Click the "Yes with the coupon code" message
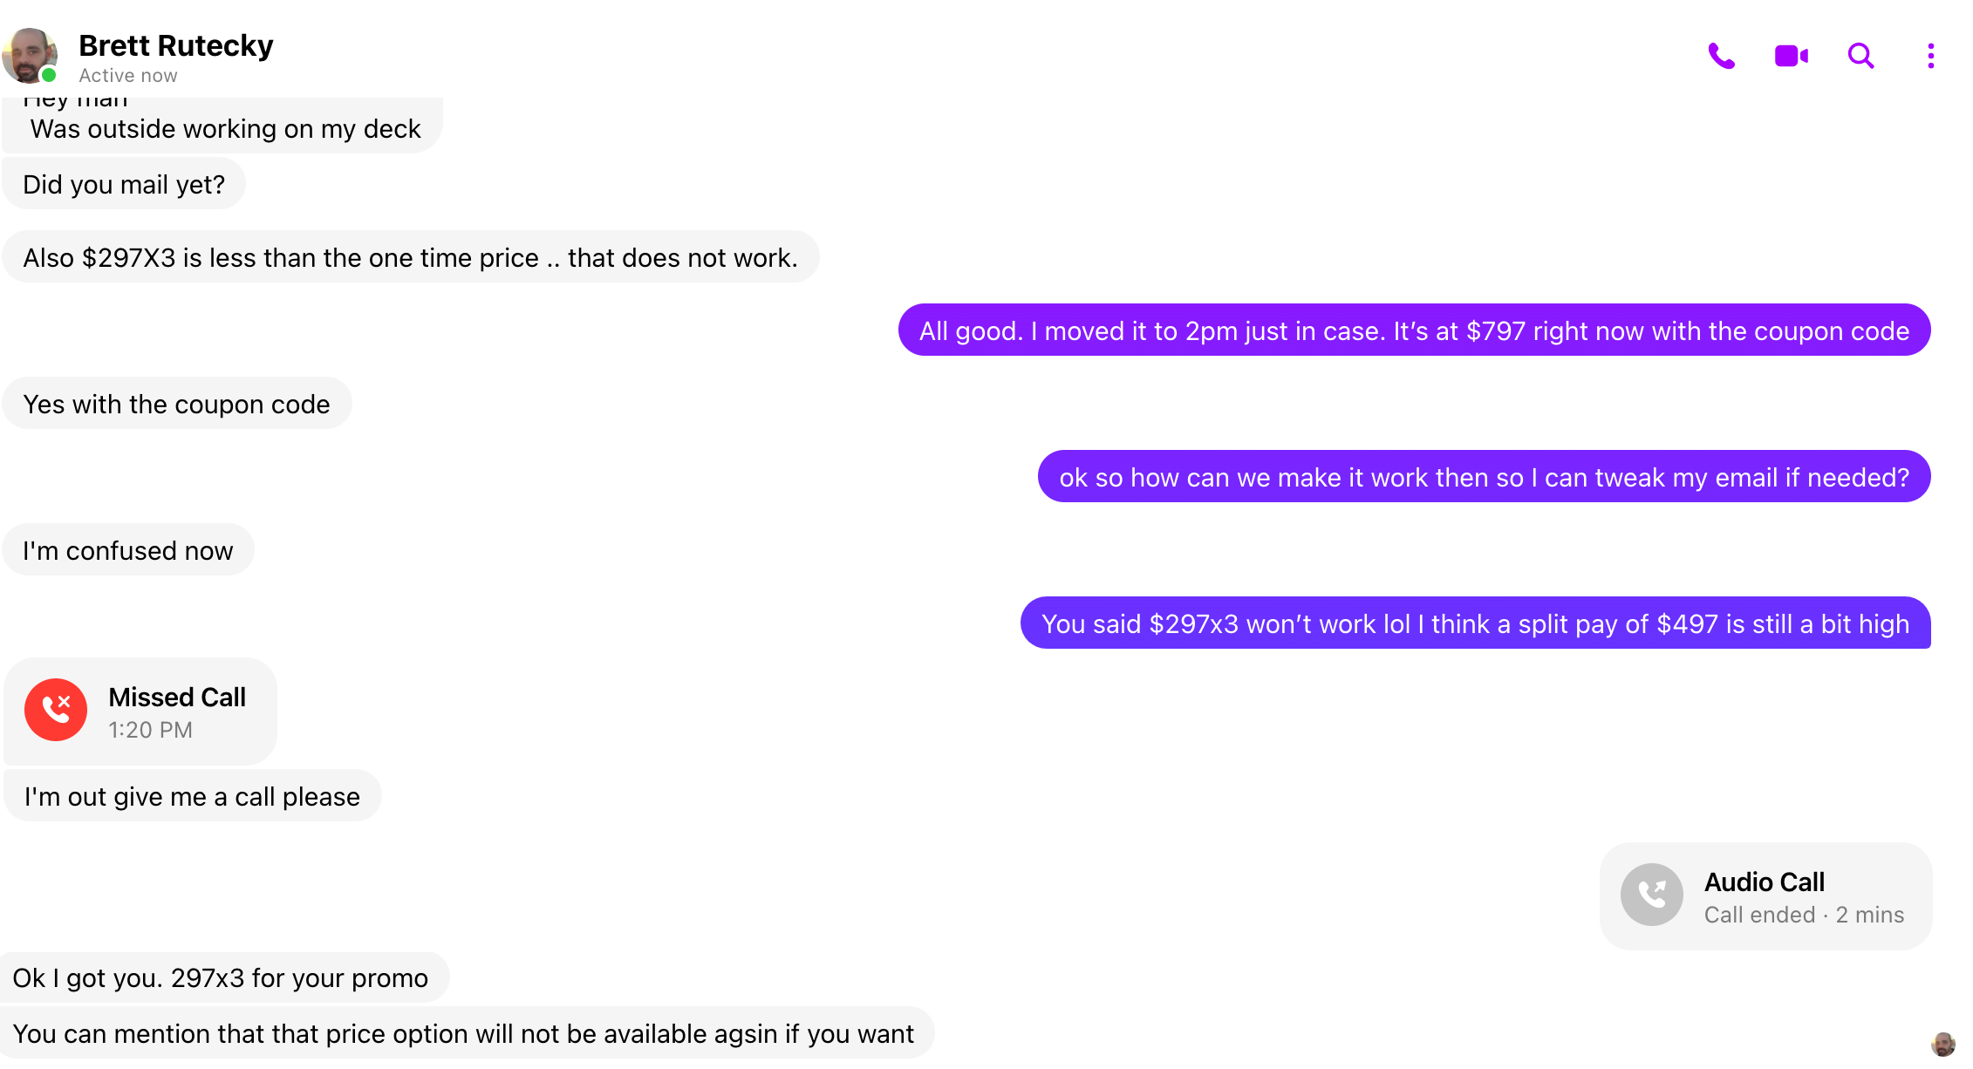The width and height of the screenshot is (1973, 1069). point(177,405)
